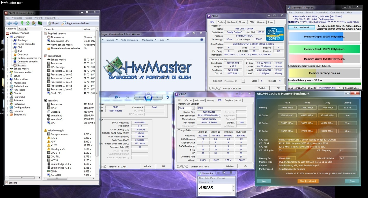Open MaxxMEM Screenshot menu
The image size is (368, 198).
point(322,13)
